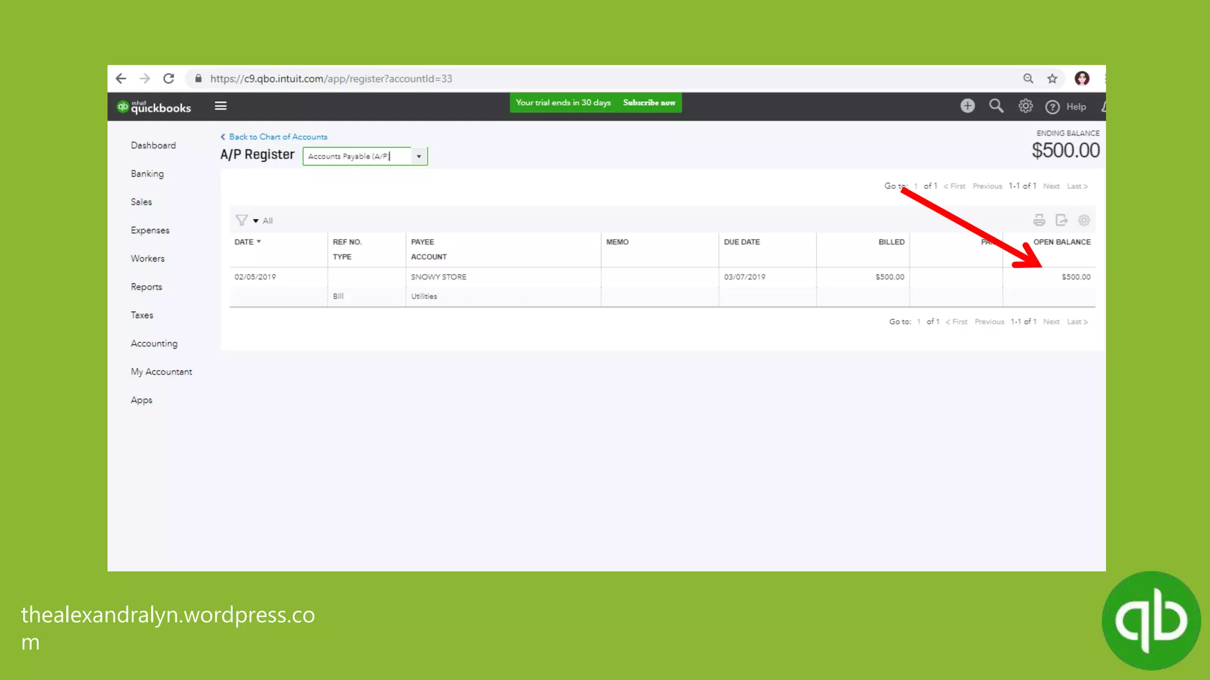The image size is (1210, 680).
Task: Export the register with export icon
Action: [1061, 220]
